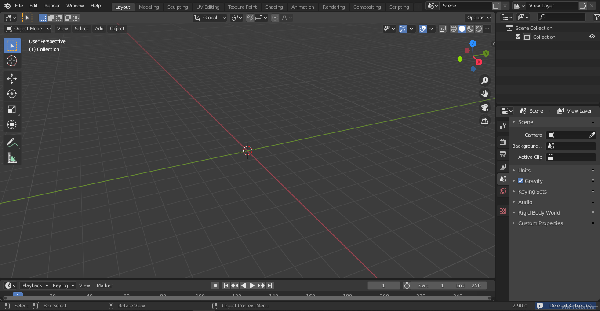
Task: Click the add view layer icon
Action: point(583,6)
